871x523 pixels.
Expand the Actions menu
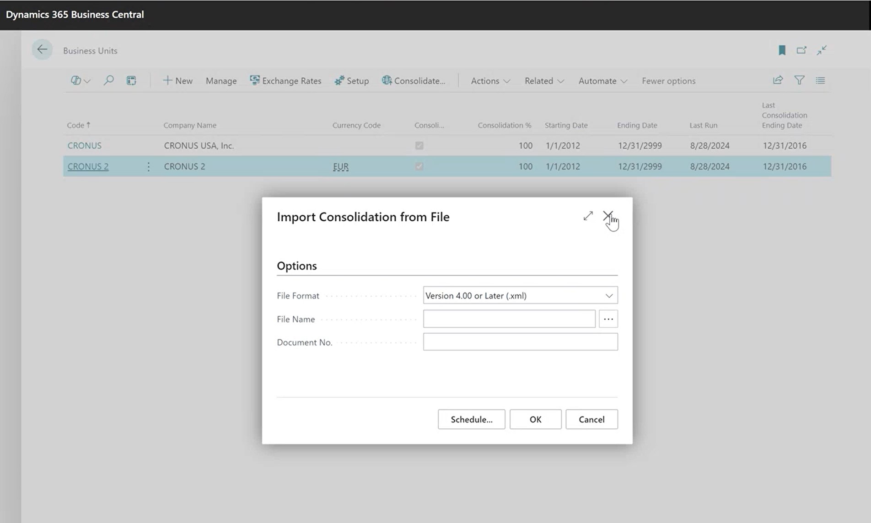point(490,80)
